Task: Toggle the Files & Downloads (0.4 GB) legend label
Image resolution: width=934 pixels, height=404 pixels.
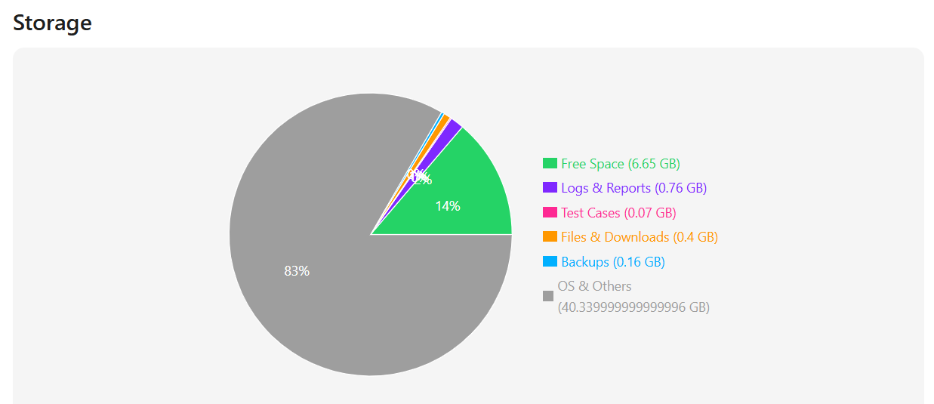Action: pyautogui.click(x=640, y=236)
